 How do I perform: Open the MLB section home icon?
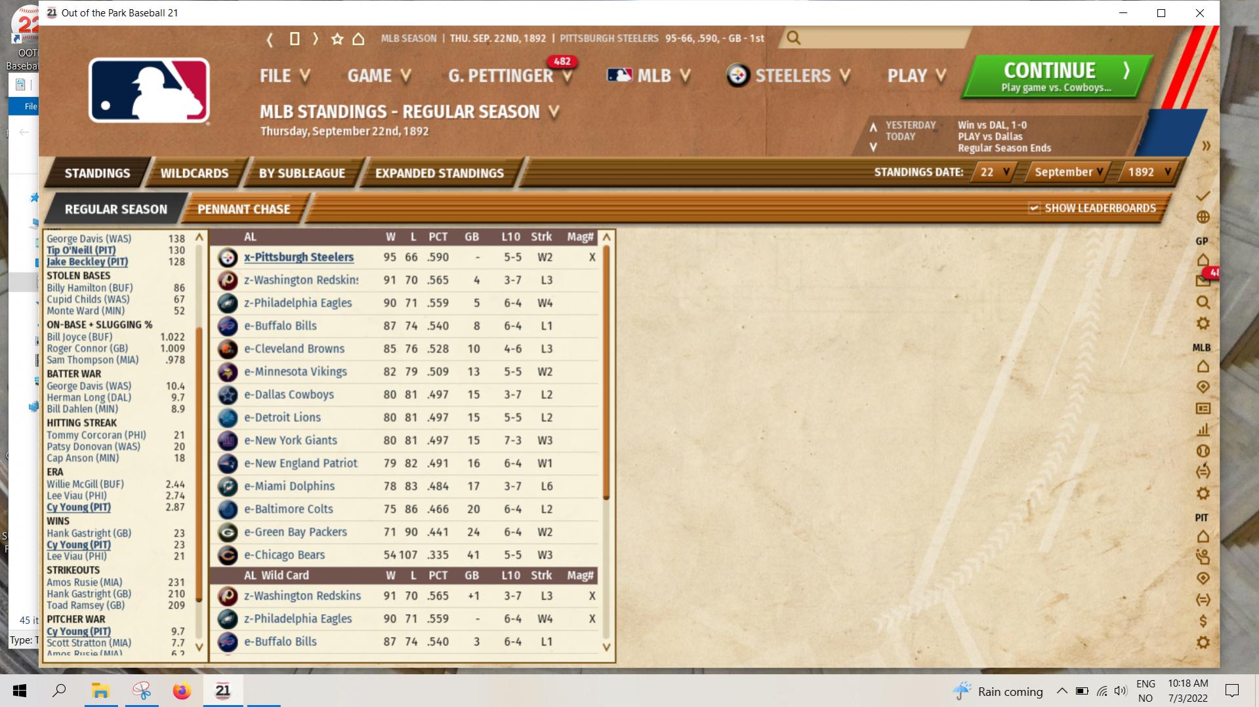coord(1203,366)
